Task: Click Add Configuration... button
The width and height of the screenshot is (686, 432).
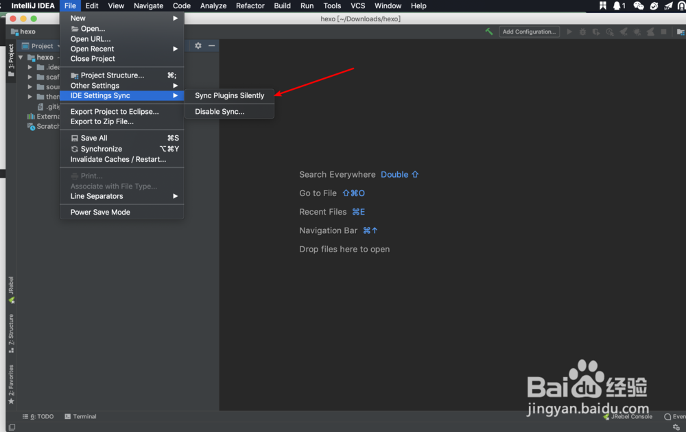Action: pos(529,32)
